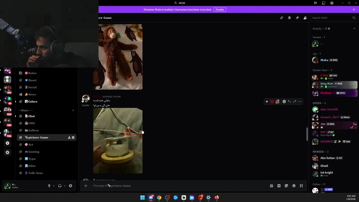Focus the message picture-Game input
The height and width of the screenshot is (202, 359).
179,186
